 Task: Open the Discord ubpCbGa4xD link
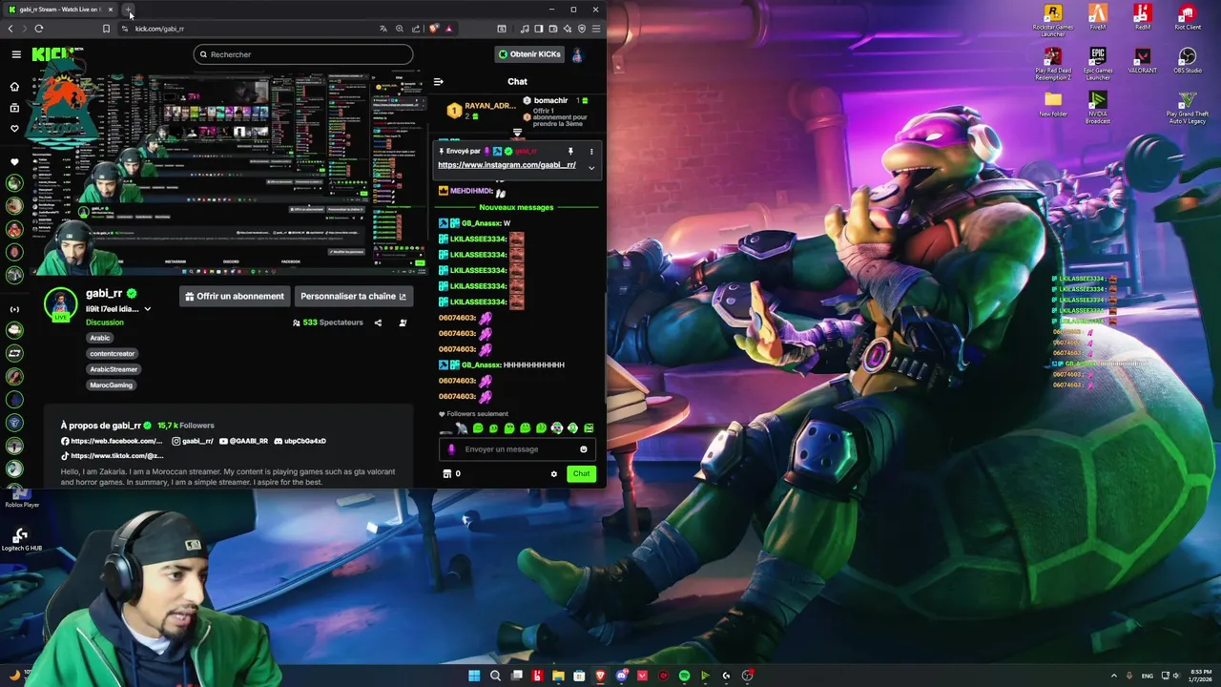[x=300, y=441]
